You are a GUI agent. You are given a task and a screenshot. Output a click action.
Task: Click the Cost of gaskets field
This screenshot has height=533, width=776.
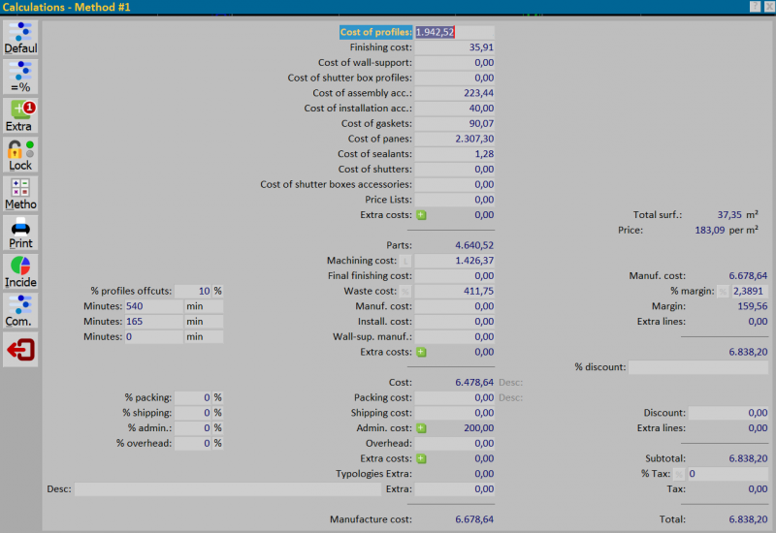(454, 124)
